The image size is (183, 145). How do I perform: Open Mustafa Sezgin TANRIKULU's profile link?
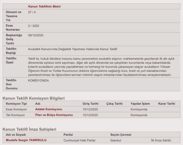tap(26, 140)
